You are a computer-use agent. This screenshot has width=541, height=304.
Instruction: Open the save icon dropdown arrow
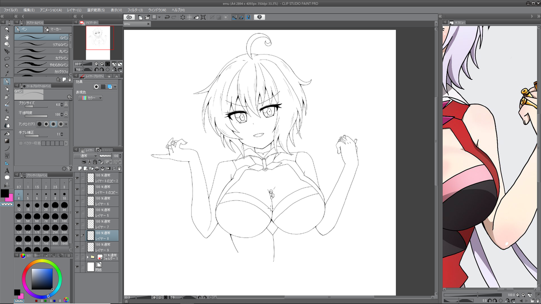[x=160, y=17]
